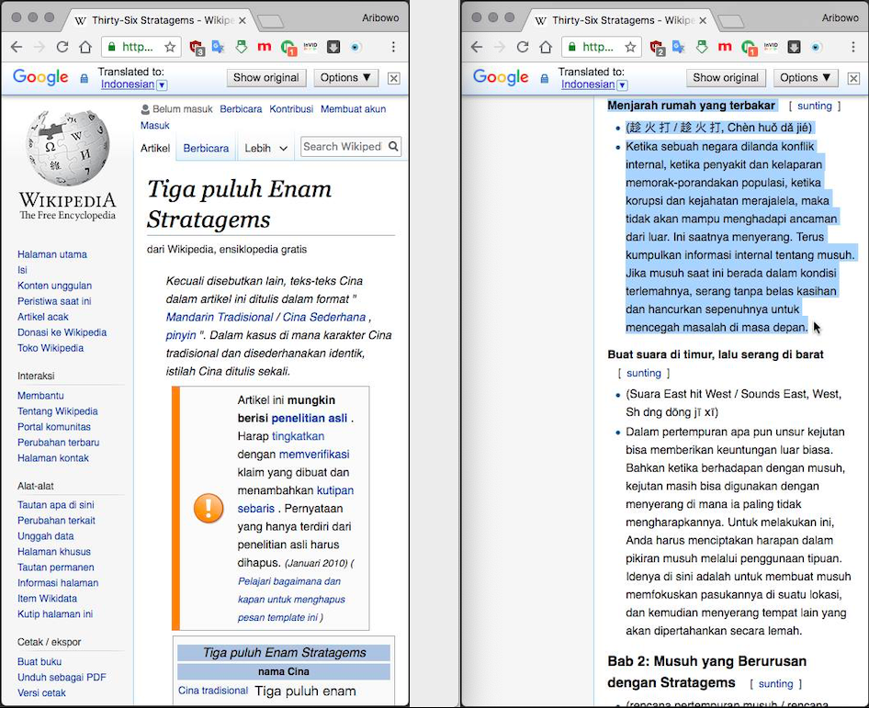This screenshot has height=708, width=869.
Task: Switch to the Berbicara tab next to Artikel
Action: pos(206,148)
